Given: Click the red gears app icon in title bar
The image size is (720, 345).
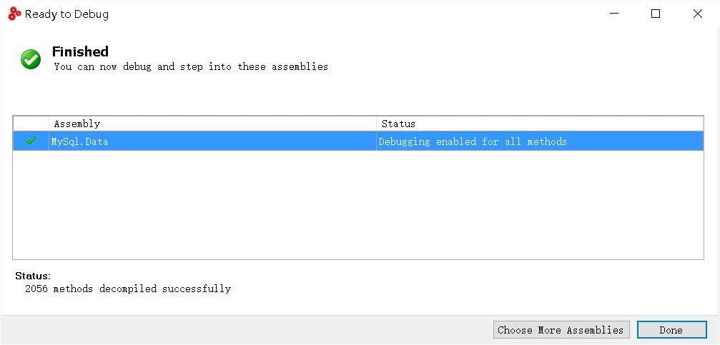Looking at the screenshot, I should pos(15,14).
